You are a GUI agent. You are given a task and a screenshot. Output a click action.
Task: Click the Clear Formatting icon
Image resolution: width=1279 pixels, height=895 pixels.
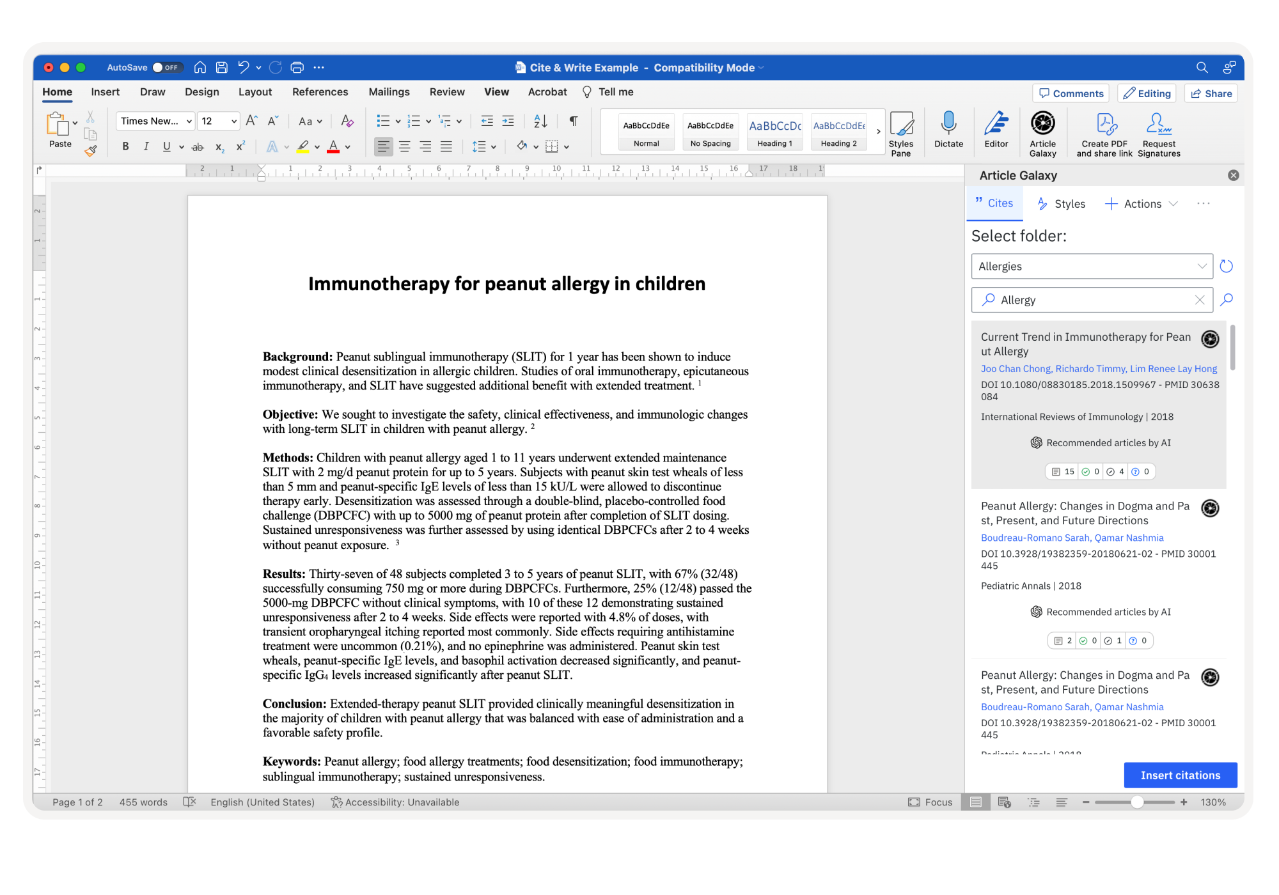[x=347, y=121]
